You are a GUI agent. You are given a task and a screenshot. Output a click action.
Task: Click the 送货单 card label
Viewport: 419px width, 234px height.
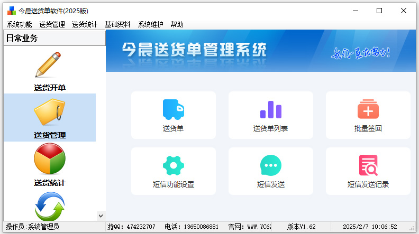click(x=173, y=128)
